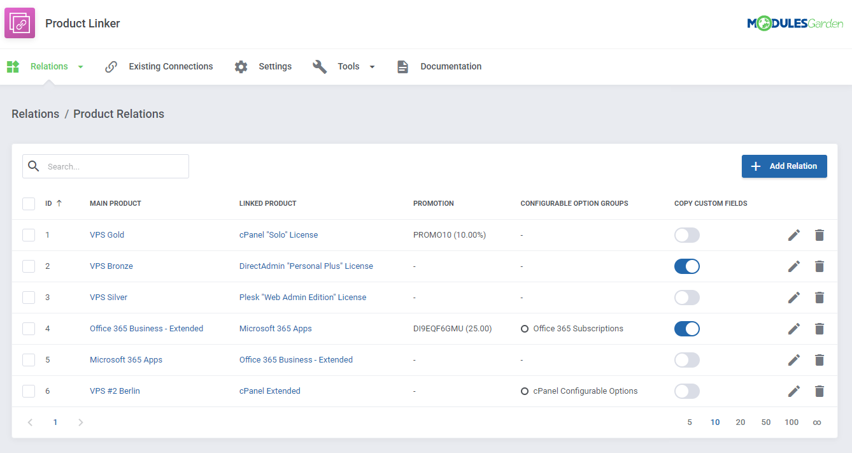Viewport: 852px width, 453px height.
Task: Open the VPS #2 Berlin product link
Action: tap(115, 391)
